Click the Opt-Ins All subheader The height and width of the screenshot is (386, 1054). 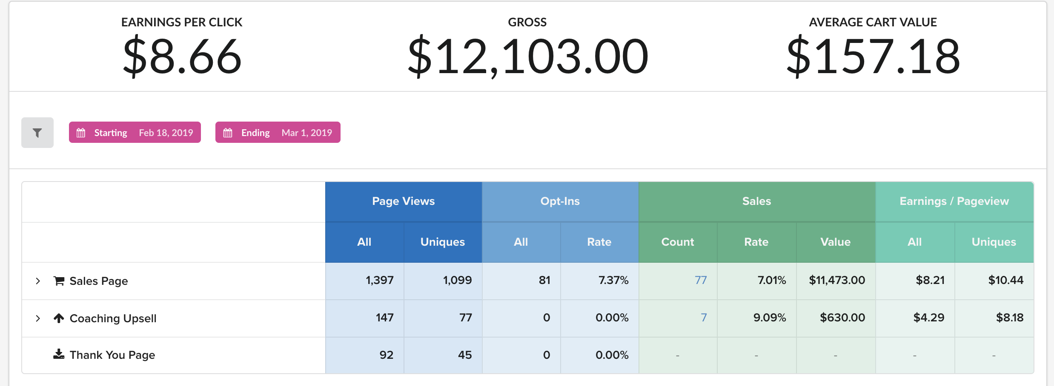click(521, 242)
